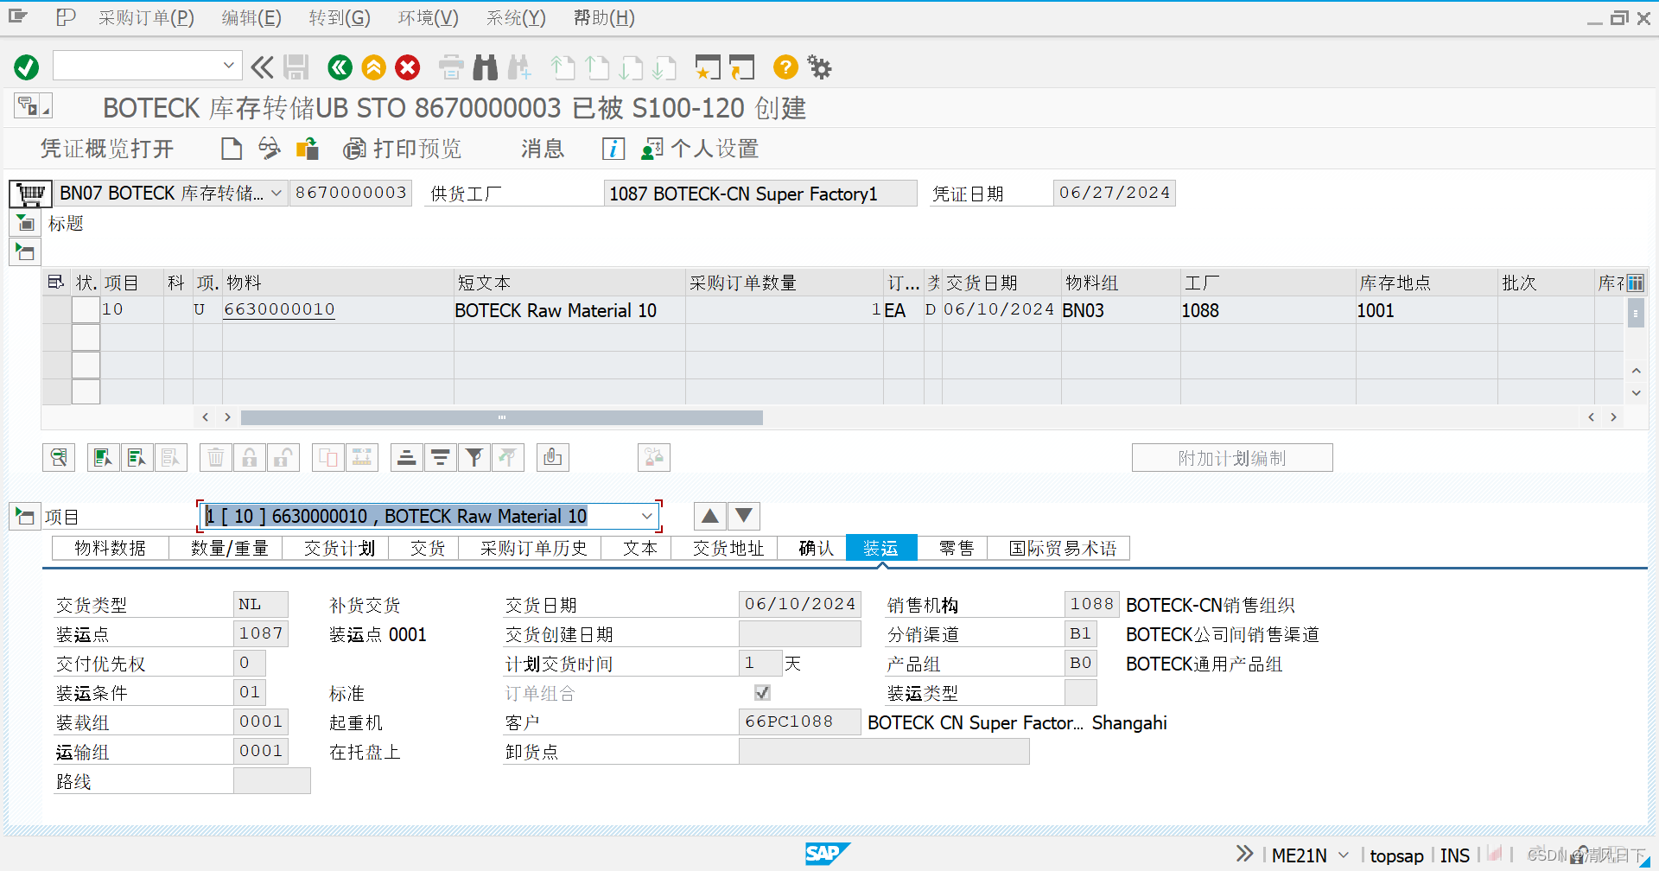Click the Display/Change glasses-pencil icon

pyautogui.click(x=269, y=149)
